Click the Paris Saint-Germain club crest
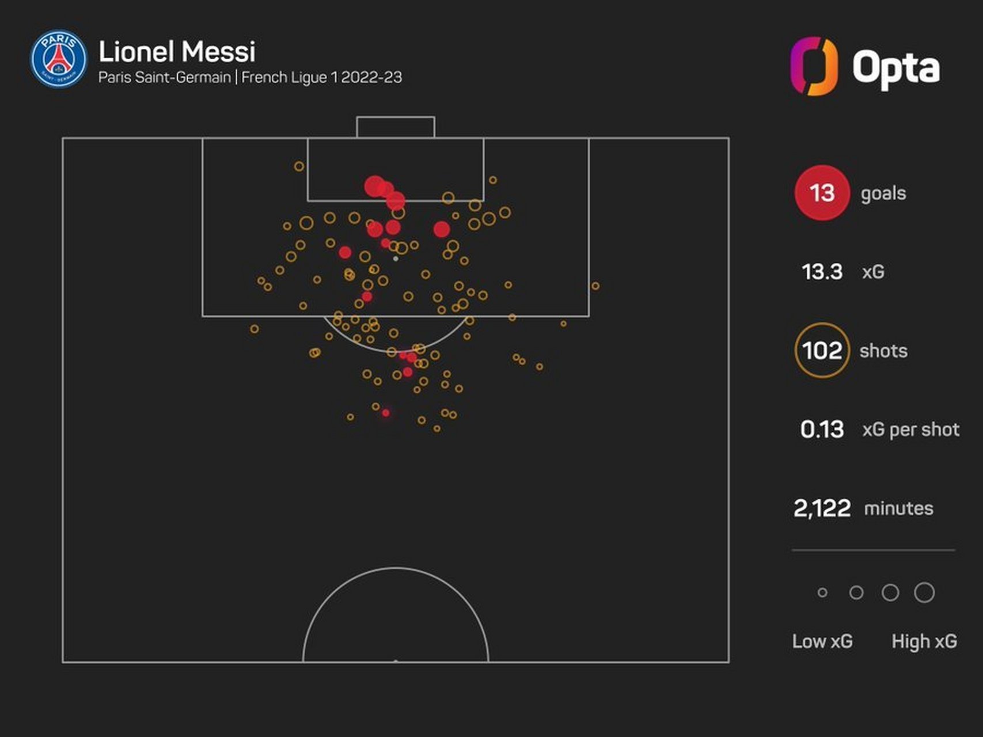The width and height of the screenshot is (983, 737). 58,59
